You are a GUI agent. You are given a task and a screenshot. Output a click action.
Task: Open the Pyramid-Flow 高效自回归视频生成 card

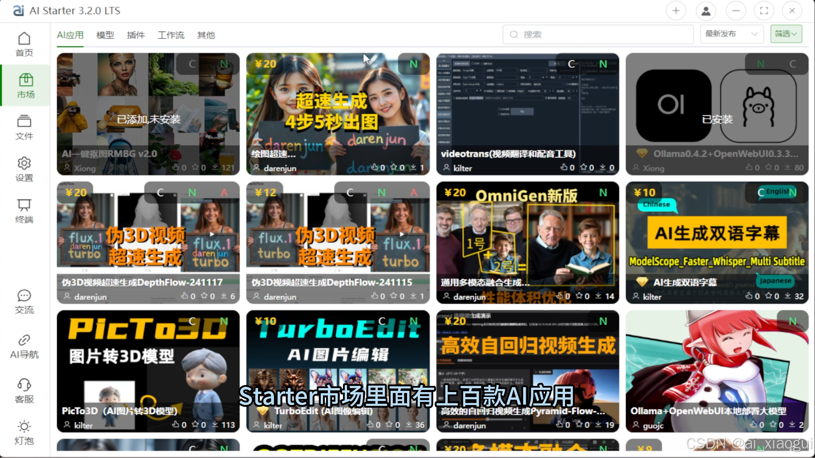click(x=528, y=371)
